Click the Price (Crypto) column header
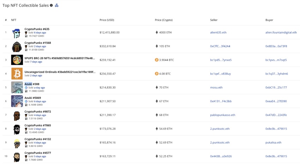Image resolution: width=300 pixels, height=164 pixels. point(163,20)
